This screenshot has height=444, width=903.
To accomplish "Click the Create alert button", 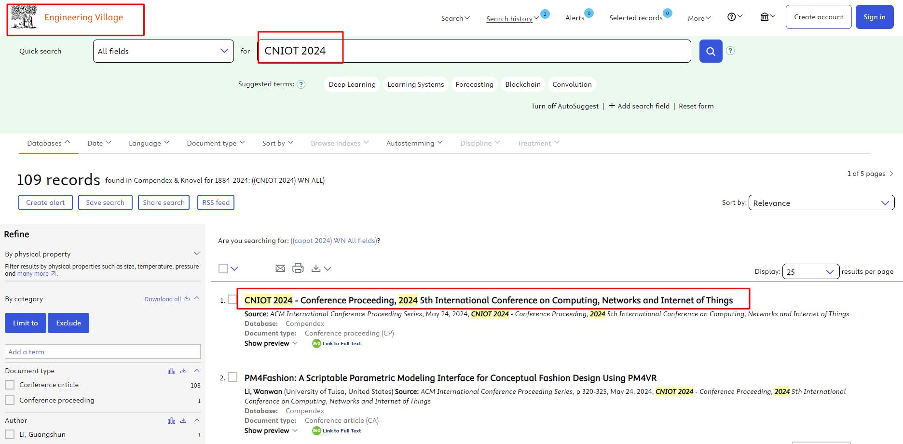I will tap(45, 202).
